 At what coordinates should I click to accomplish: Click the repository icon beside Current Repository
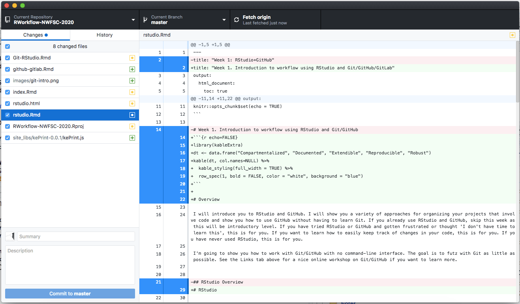[x=8, y=20]
